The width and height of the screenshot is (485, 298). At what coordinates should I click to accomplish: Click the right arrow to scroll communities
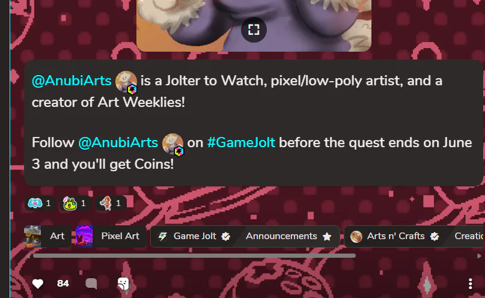click(479, 256)
